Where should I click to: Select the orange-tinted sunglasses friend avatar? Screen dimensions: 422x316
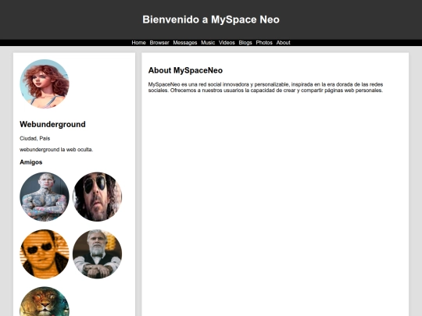45,254
